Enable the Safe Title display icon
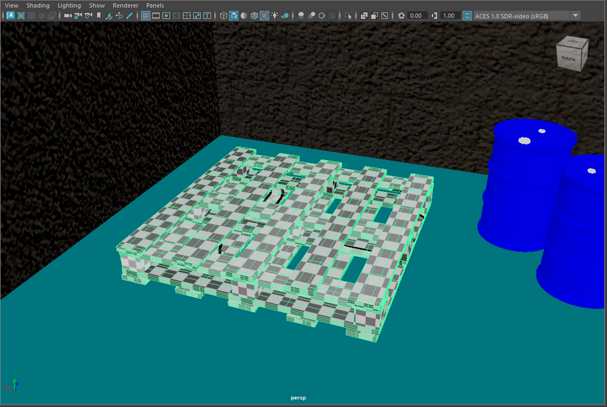 206,15
